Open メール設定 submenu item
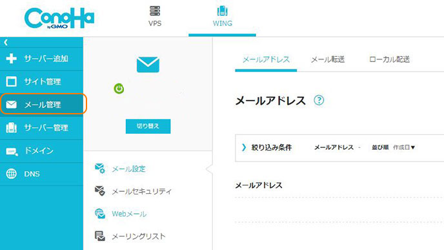This screenshot has height=250, width=444. [x=128, y=169]
